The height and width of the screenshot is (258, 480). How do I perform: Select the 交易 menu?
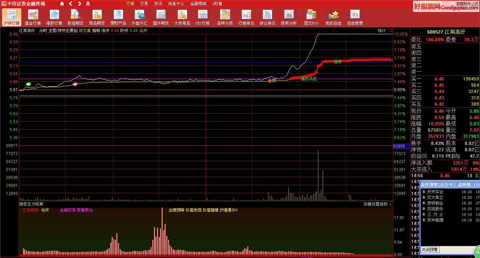[x=144, y=4]
